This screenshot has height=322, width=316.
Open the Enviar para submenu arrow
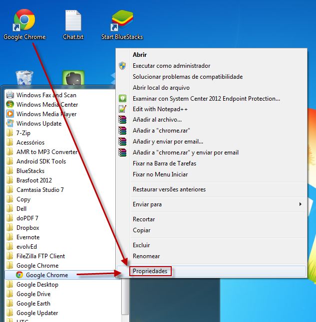pos(300,204)
